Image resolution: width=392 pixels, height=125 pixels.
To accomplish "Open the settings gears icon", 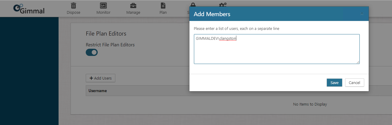I will pyautogui.click(x=223, y=4).
